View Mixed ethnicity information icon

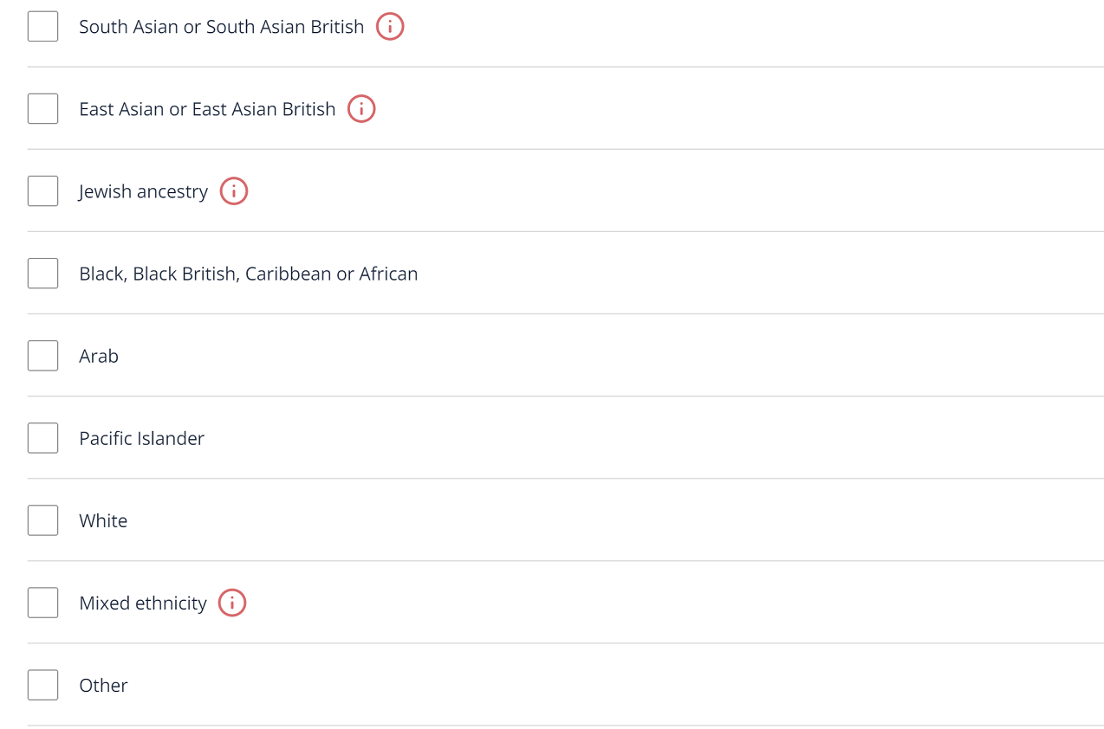(x=232, y=603)
